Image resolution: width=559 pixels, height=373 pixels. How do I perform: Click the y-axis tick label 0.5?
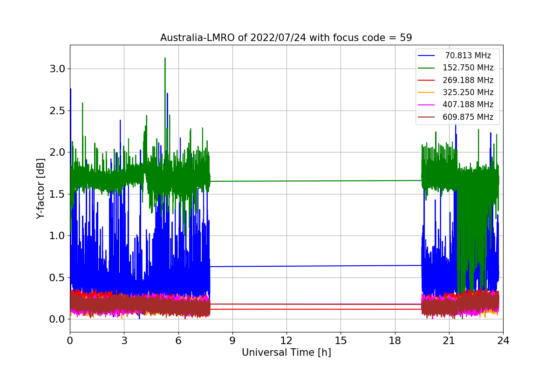pos(58,277)
